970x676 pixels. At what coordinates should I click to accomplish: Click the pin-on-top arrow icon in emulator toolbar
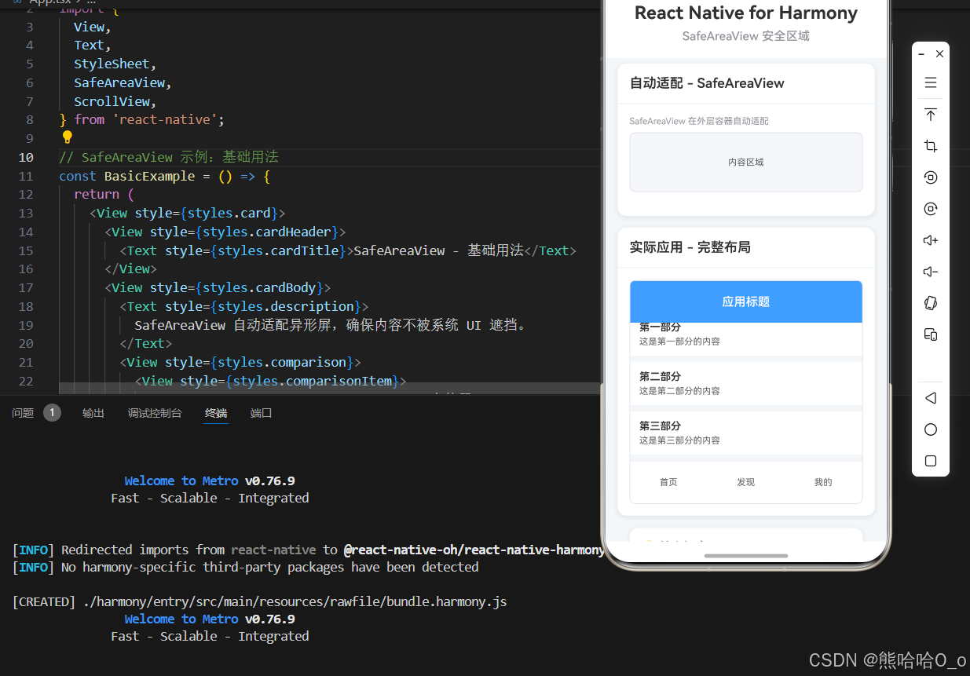click(931, 115)
